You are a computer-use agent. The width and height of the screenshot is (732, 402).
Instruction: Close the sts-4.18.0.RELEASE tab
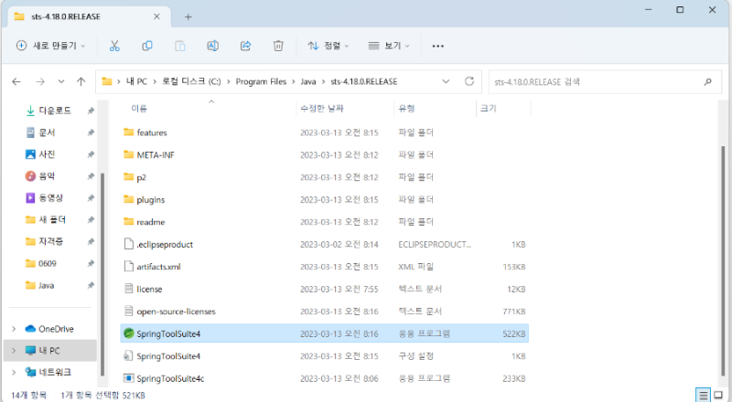click(x=156, y=16)
